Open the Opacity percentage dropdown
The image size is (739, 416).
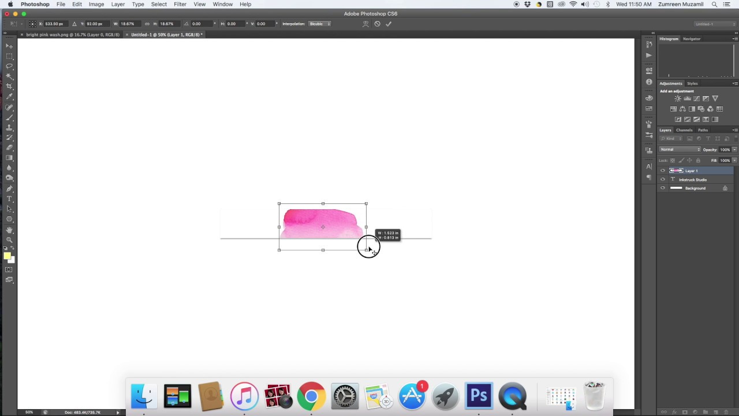click(733, 149)
